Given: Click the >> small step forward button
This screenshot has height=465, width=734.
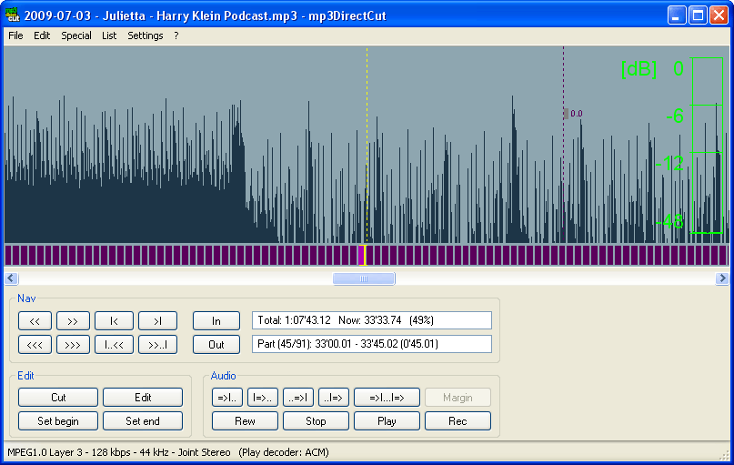Looking at the screenshot, I should point(73,321).
